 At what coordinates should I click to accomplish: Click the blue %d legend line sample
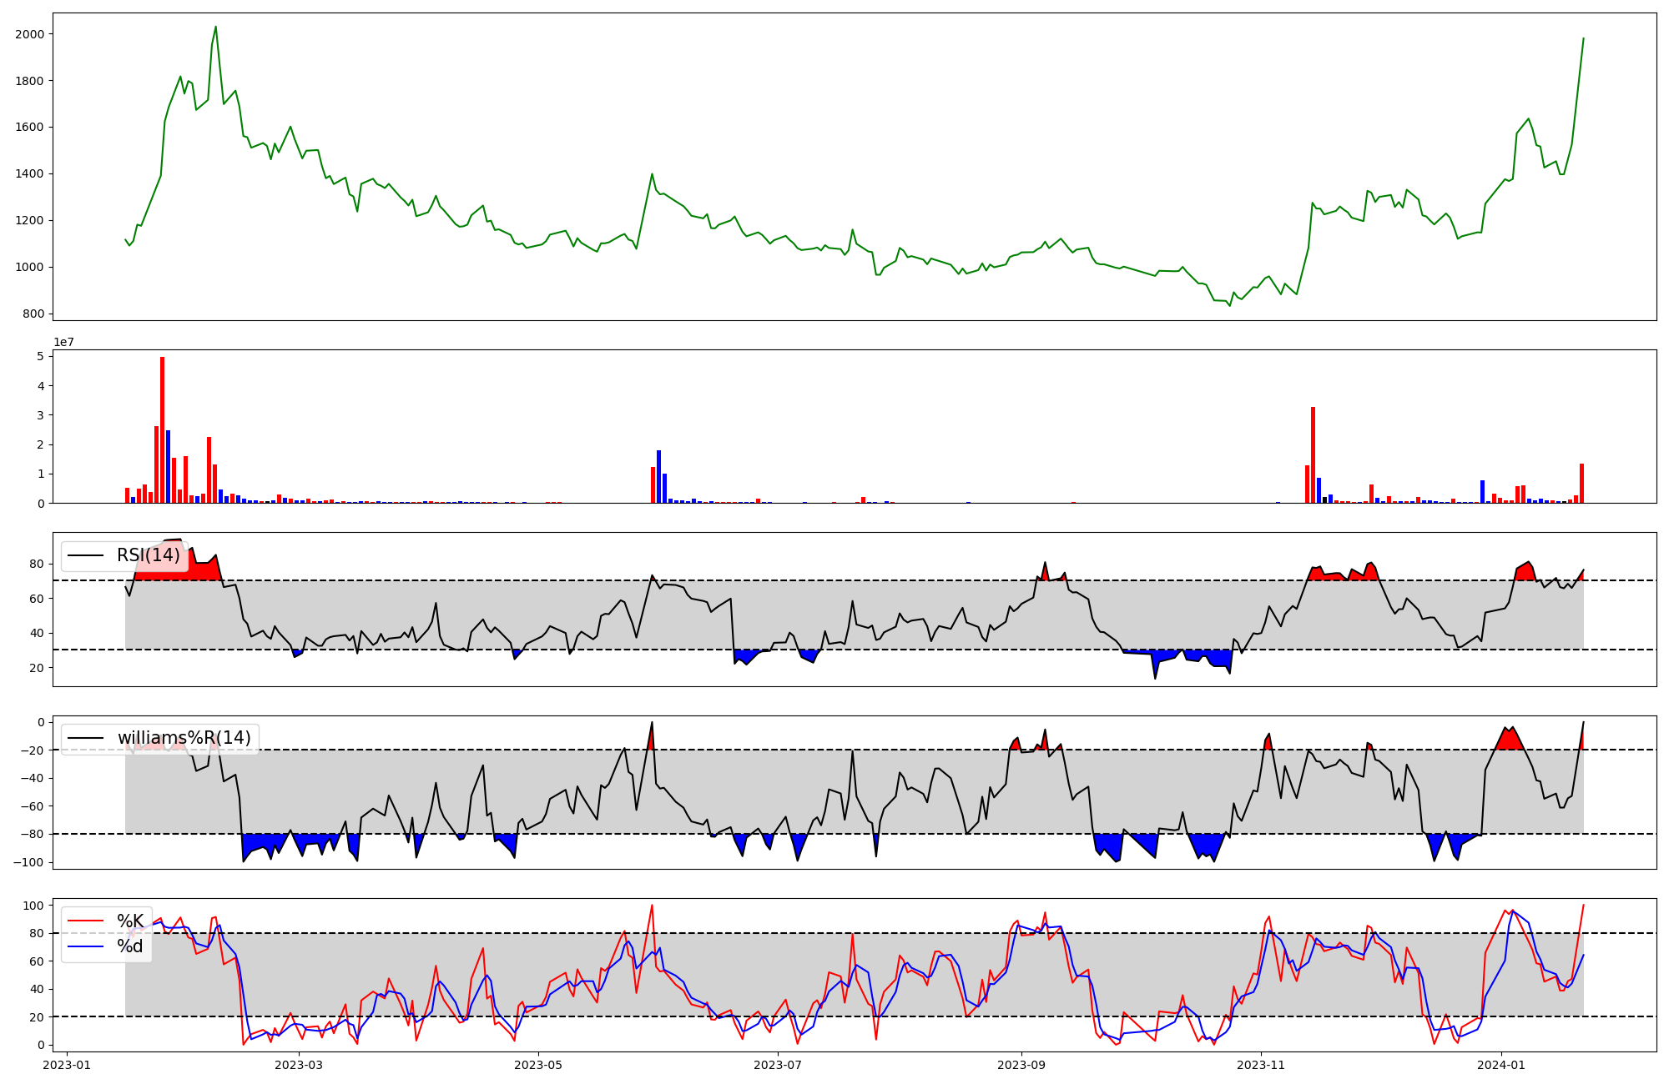click(x=85, y=946)
